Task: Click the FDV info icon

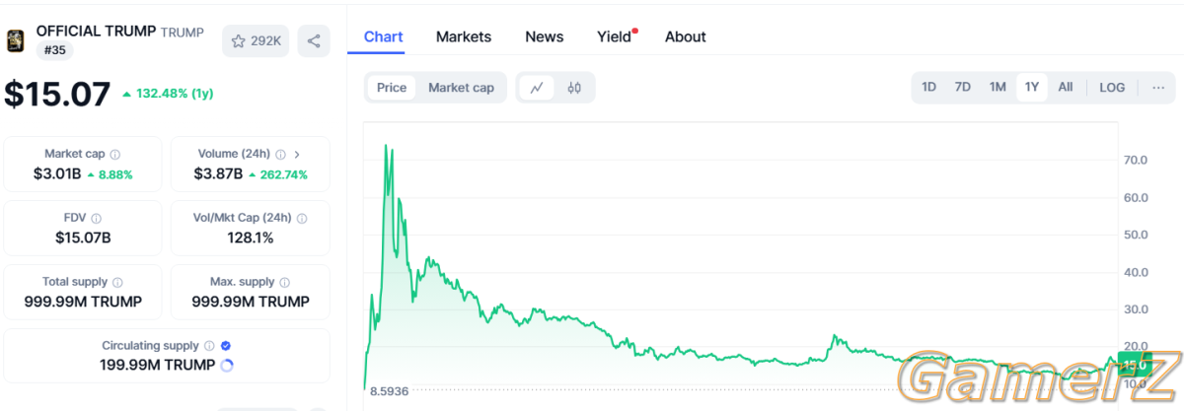Action: (96, 219)
